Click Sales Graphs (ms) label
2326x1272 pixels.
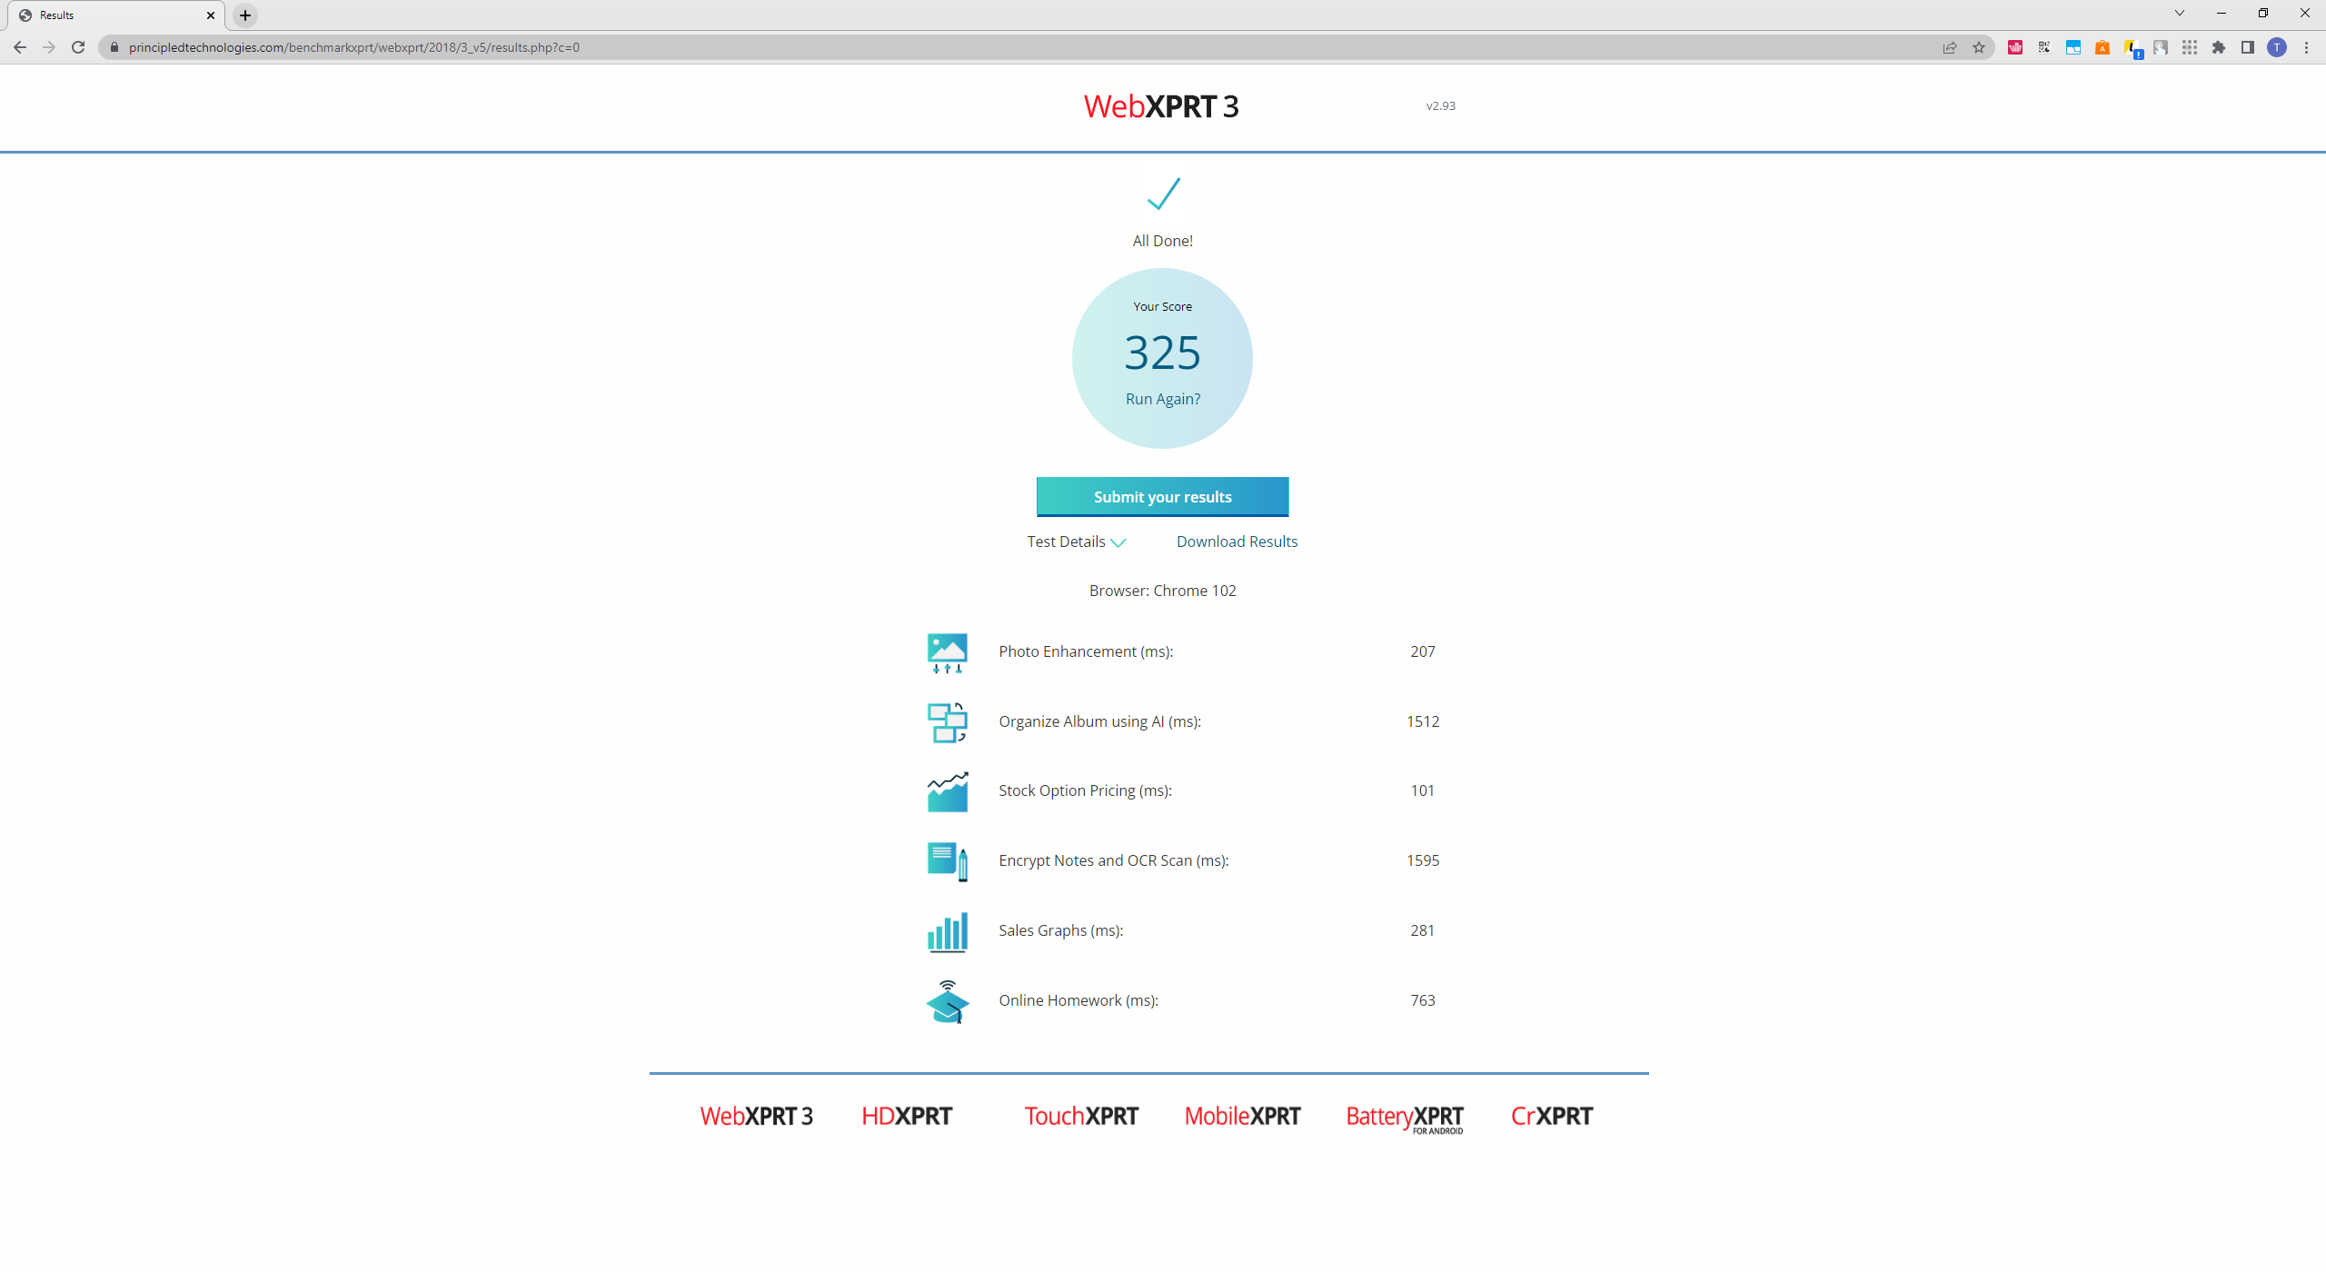pyautogui.click(x=1060, y=930)
